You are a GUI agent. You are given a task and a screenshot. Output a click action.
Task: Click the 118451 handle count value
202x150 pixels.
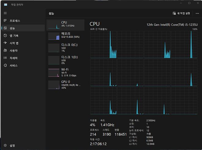(121, 134)
